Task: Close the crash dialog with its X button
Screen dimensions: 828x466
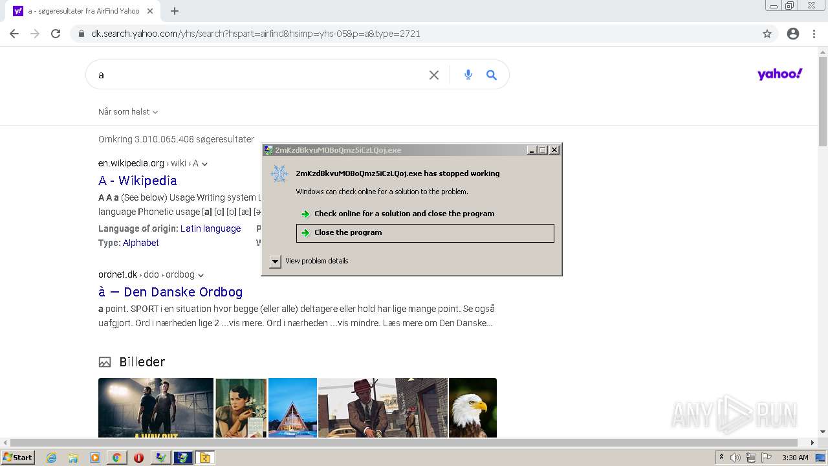Action: (554, 150)
